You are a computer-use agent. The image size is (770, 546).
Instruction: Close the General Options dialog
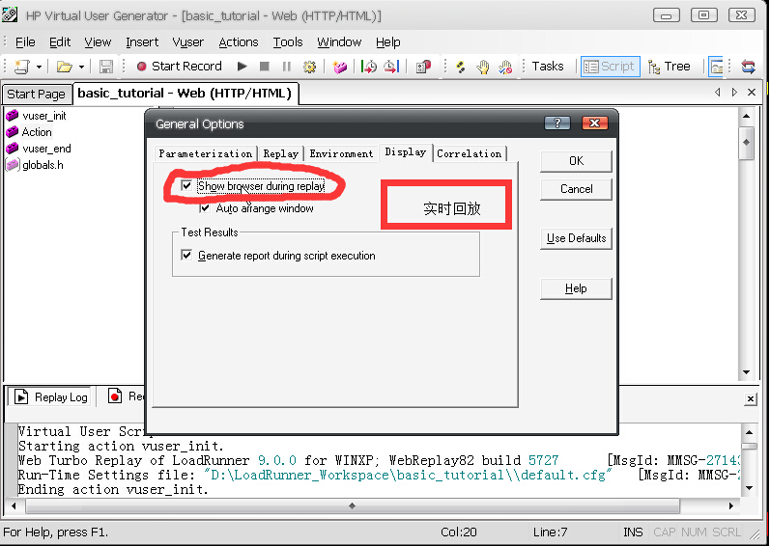pos(595,123)
